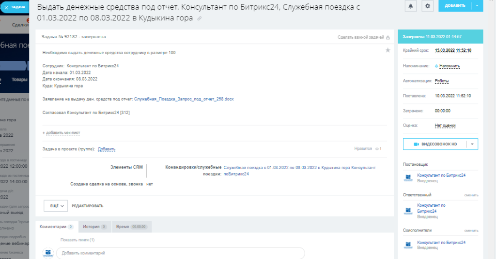Open Соисполнители Консультант по Битрикс24 profile
Viewport: 496px width, 259px height.
(x=441, y=243)
